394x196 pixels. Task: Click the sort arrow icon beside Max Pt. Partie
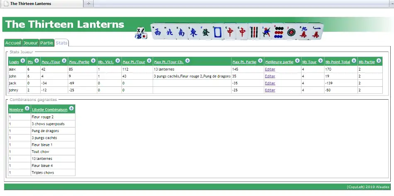click(x=260, y=61)
